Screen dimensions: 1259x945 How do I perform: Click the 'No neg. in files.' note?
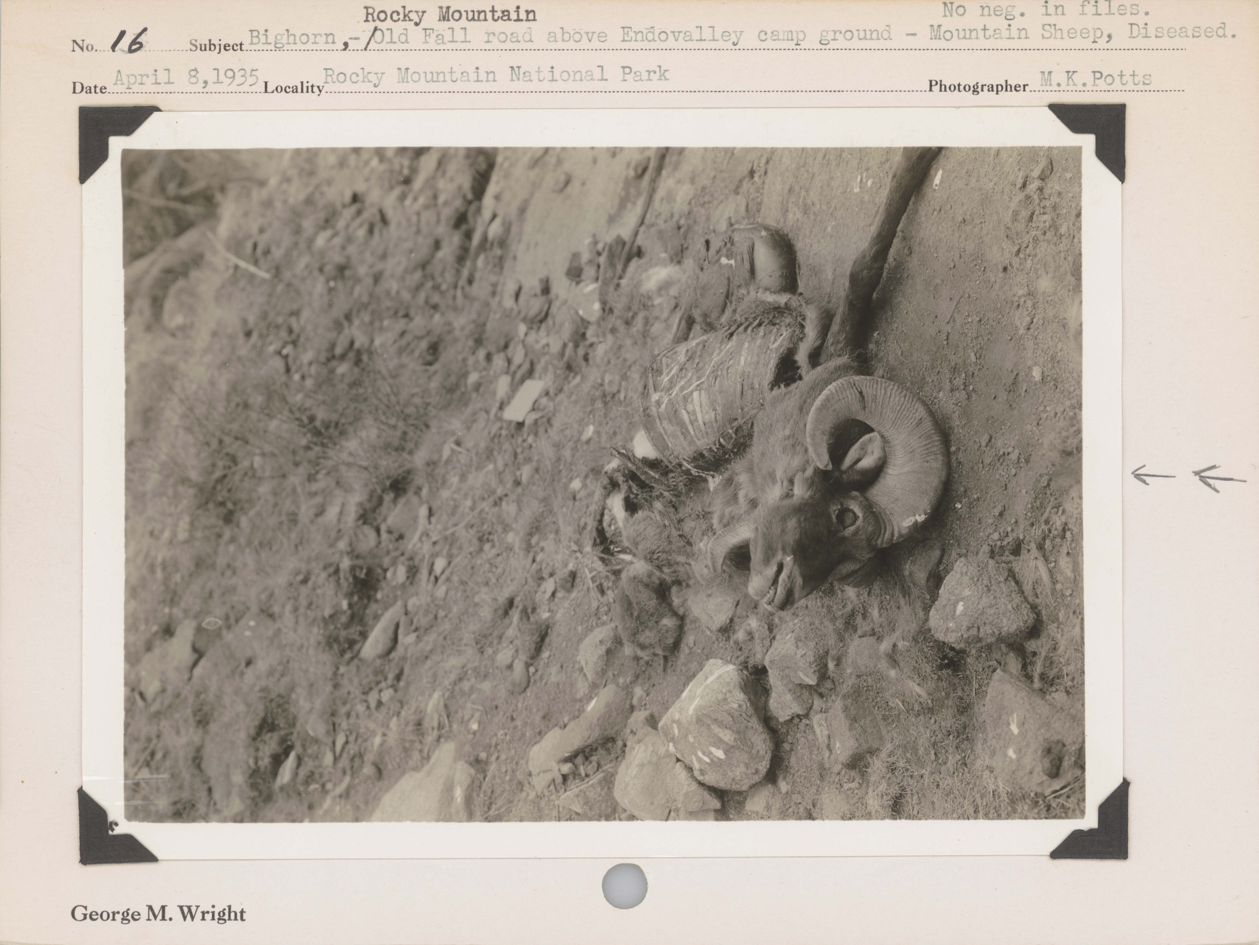tap(1046, 9)
